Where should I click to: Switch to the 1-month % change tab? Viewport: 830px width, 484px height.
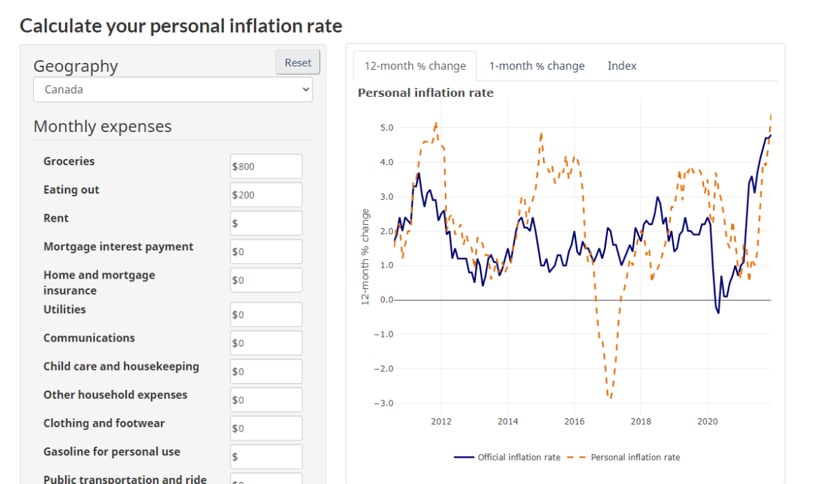(537, 66)
